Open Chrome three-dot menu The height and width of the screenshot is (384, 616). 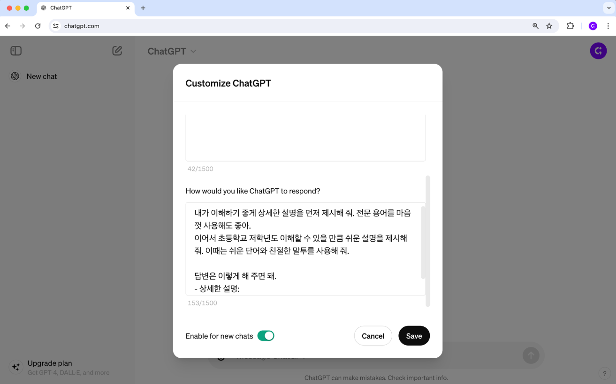(x=608, y=26)
